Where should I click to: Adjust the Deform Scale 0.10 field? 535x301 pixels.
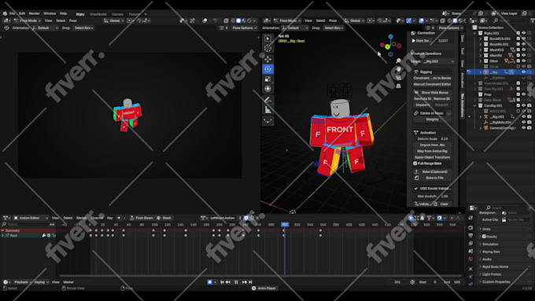pos(432,139)
